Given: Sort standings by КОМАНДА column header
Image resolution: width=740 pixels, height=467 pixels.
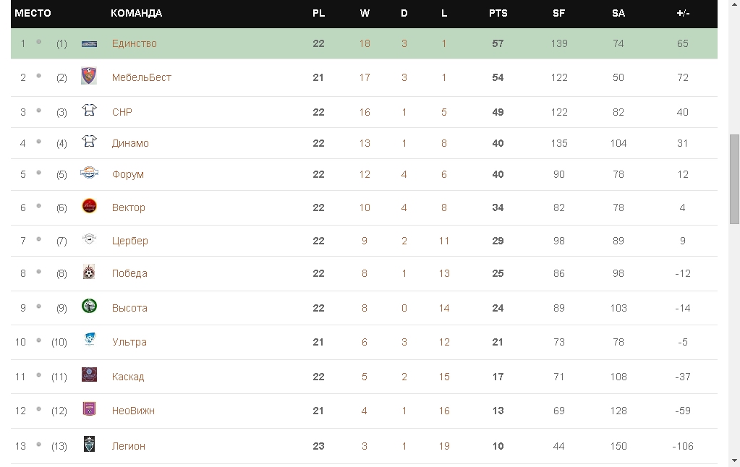Looking at the screenshot, I should [136, 13].
